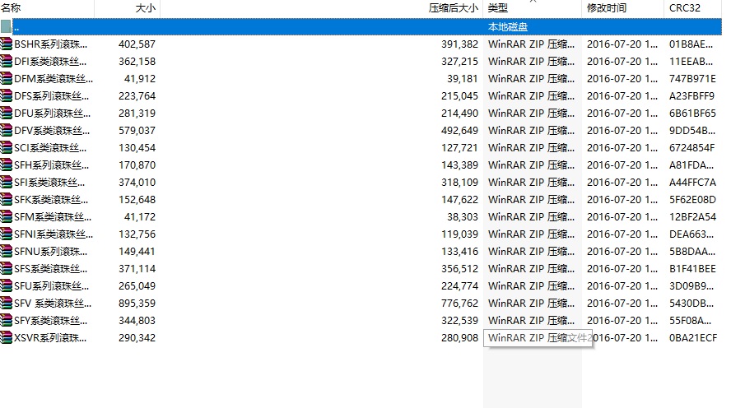Click the CRC32 value 747B971E

click(x=692, y=79)
